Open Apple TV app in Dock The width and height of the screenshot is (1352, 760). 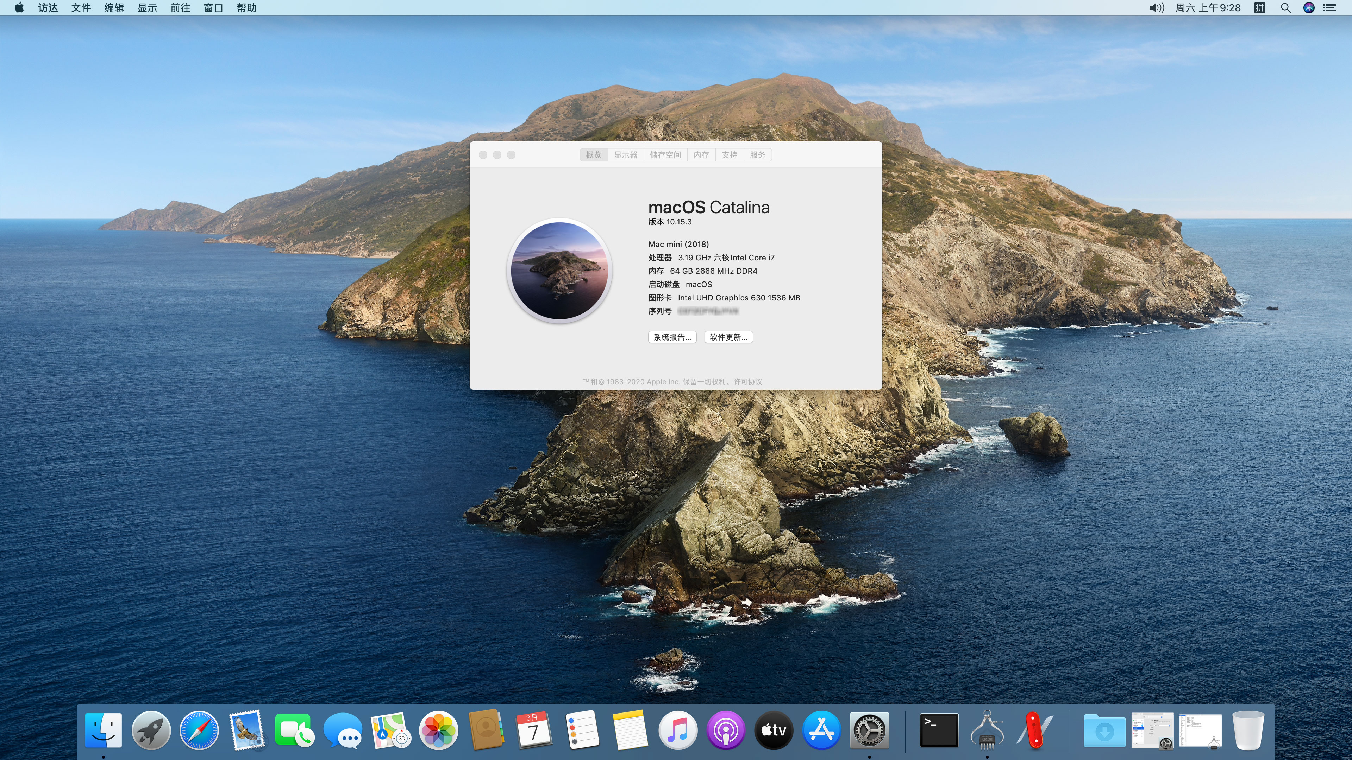click(x=774, y=730)
